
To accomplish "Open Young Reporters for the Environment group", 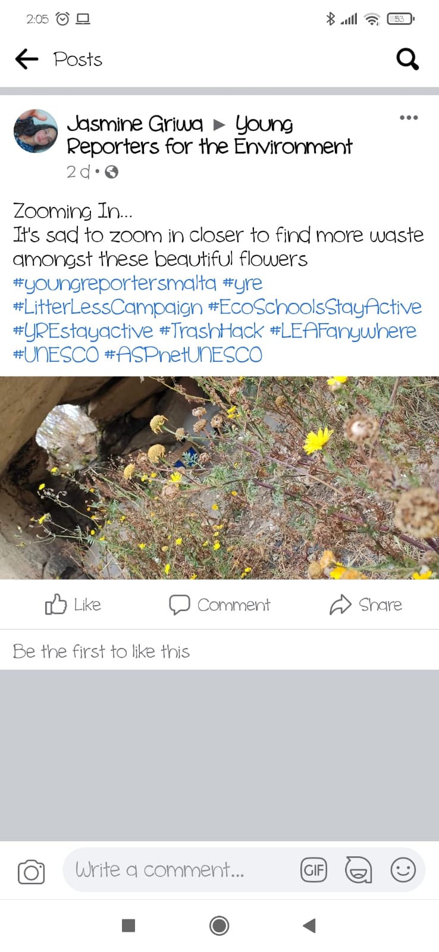I will click(x=209, y=135).
